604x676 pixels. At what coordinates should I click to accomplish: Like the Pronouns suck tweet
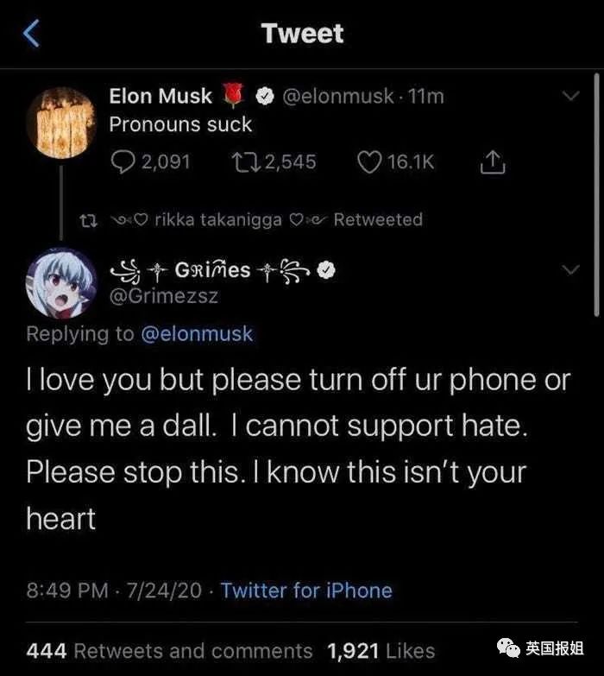(x=369, y=161)
